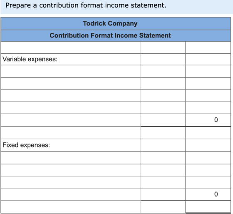Select the blank label cell directly above 'Fixed expenses:'
The height and width of the screenshot is (214, 233).
point(71,133)
